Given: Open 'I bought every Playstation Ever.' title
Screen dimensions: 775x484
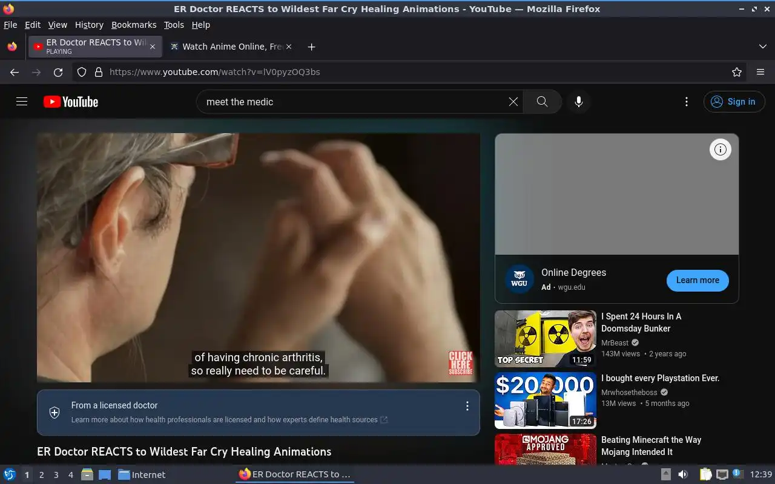Looking at the screenshot, I should pos(660,378).
